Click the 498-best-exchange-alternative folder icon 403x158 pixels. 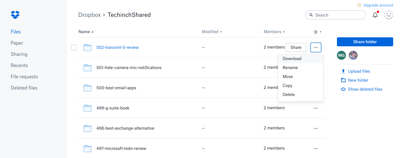(x=87, y=128)
